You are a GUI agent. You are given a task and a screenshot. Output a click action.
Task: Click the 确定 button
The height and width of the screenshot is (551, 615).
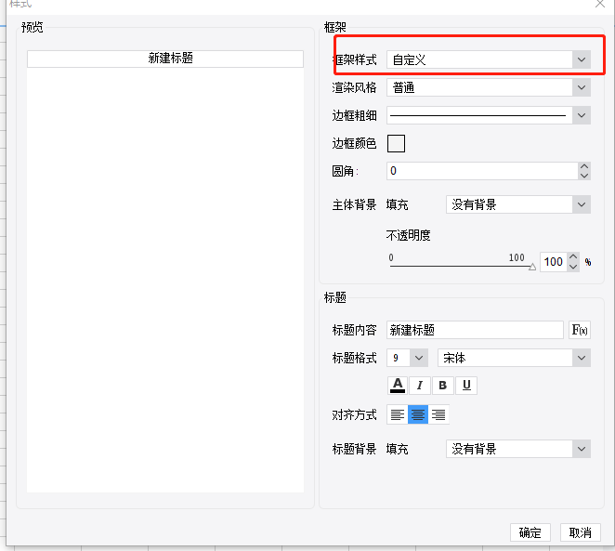pos(530,532)
